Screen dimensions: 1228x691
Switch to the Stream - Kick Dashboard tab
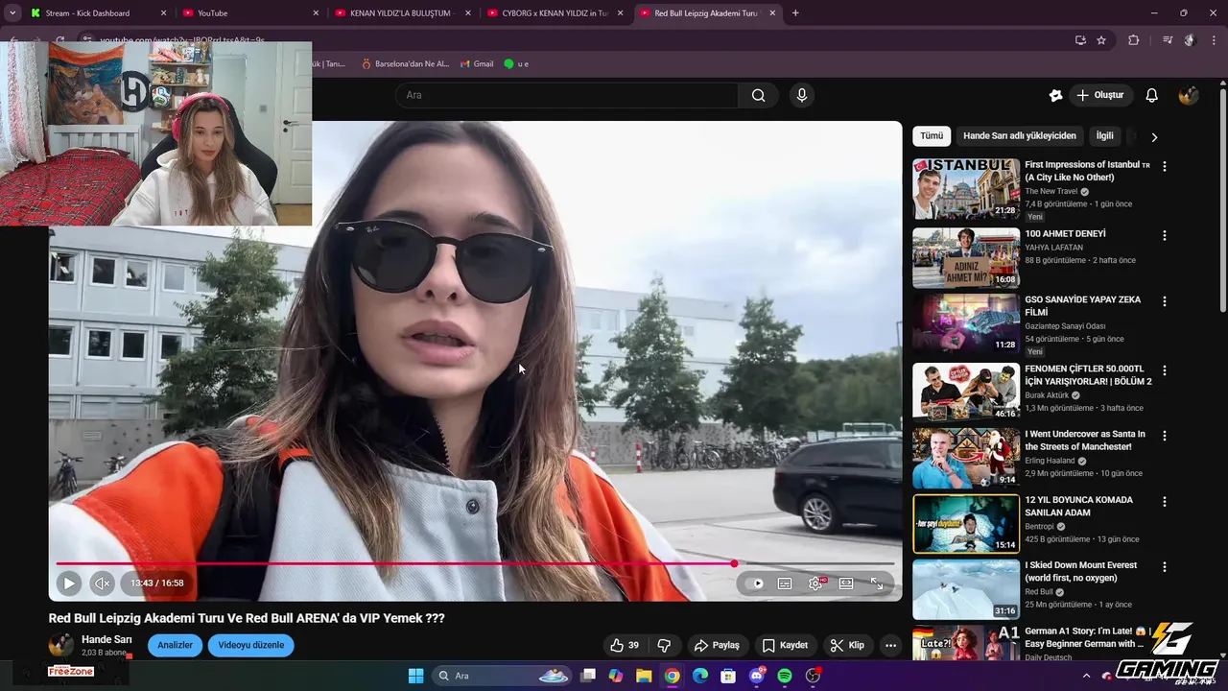coord(98,13)
